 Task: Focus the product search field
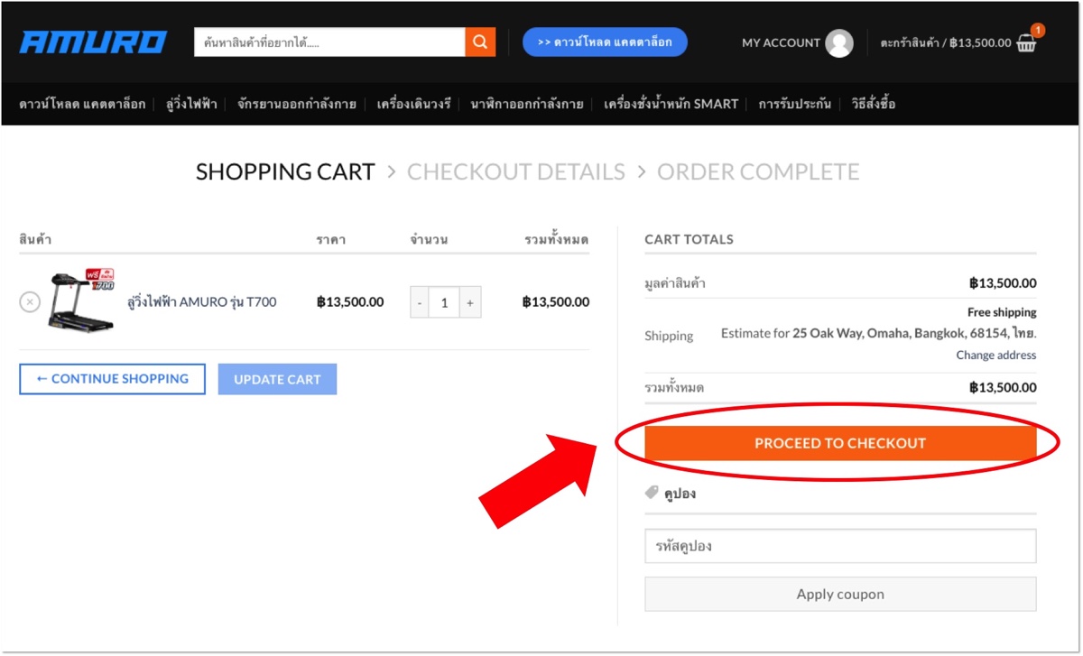pyautogui.click(x=329, y=42)
